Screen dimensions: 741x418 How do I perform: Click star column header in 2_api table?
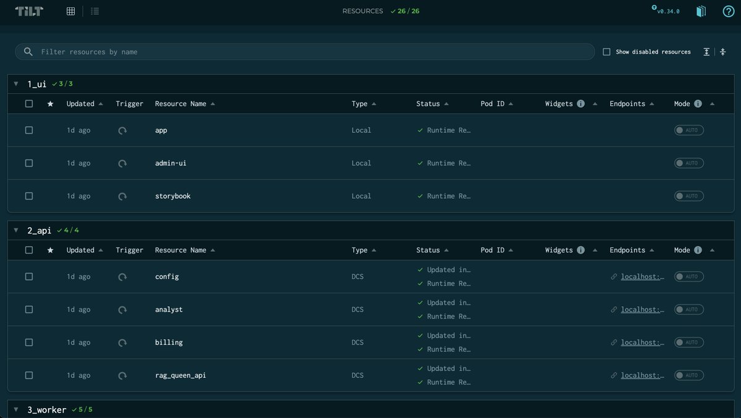pos(51,250)
